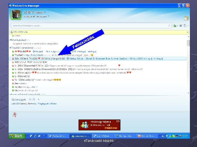Screen dimensions: 197x147
Task: Click the status icon beside Bea
Action: click(x=13, y=83)
